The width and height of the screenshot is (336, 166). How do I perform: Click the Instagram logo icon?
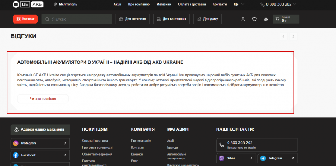coord(16,143)
